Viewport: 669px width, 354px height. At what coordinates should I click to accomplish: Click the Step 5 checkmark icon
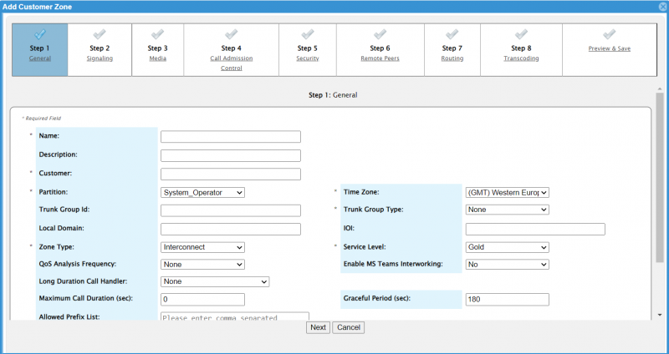[x=308, y=34]
